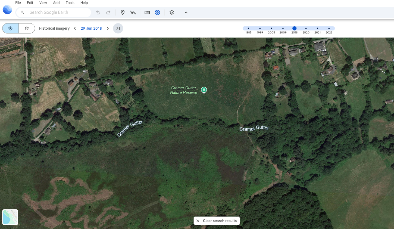Collapse the toolbar with the up chevron
Image resolution: width=394 pixels, height=229 pixels.
point(186,13)
